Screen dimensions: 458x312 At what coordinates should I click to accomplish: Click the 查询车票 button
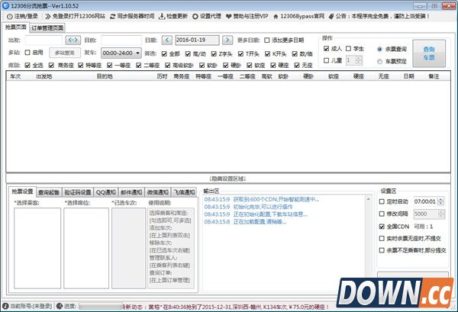pos(429,53)
